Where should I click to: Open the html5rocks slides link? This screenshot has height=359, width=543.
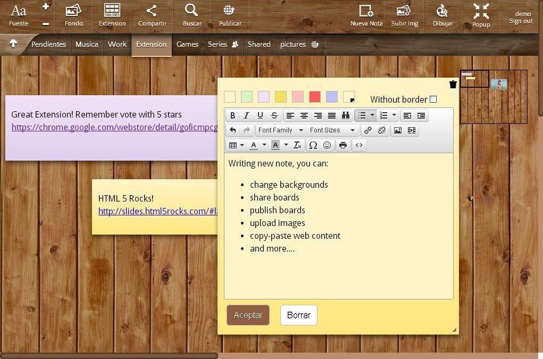(158, 211)
